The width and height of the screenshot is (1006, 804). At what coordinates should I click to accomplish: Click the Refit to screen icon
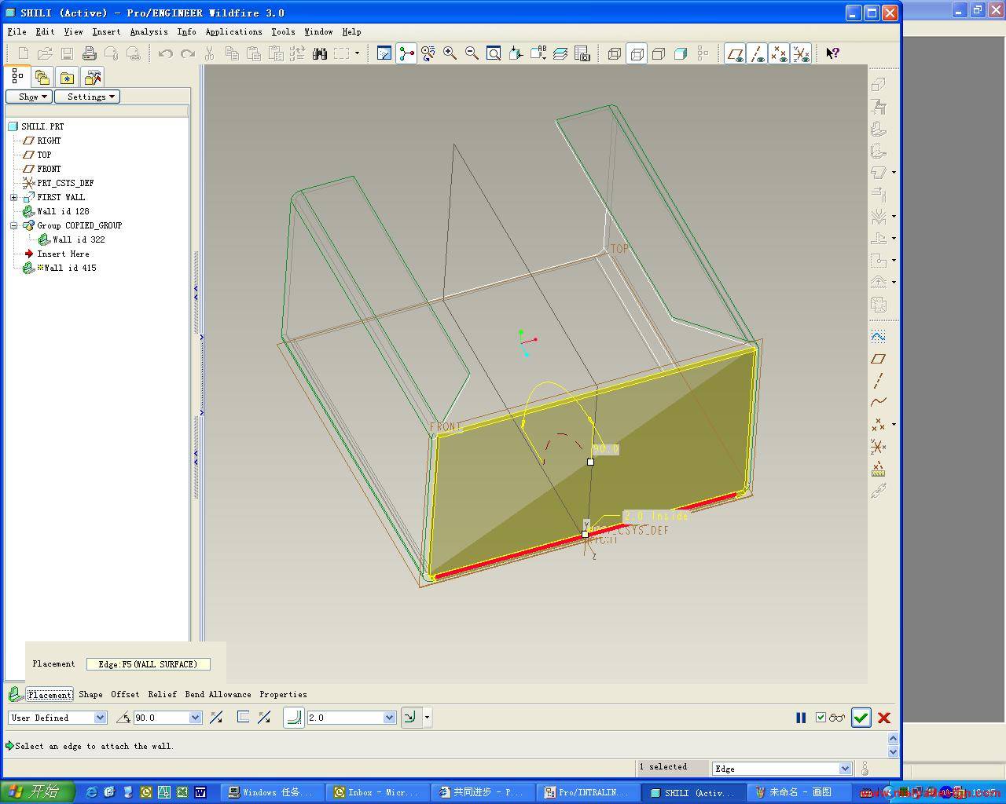tap(494, 53)
